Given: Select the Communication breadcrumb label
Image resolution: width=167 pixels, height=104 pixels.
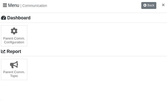Looking at the screenshot, I should (x=35, y=6).
